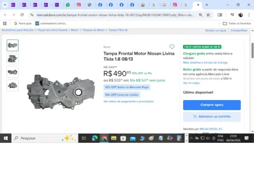This screenshot has height=191, width=254.
Task: Expand the Todos os favoritos folder
Action: tap(237, 23)
